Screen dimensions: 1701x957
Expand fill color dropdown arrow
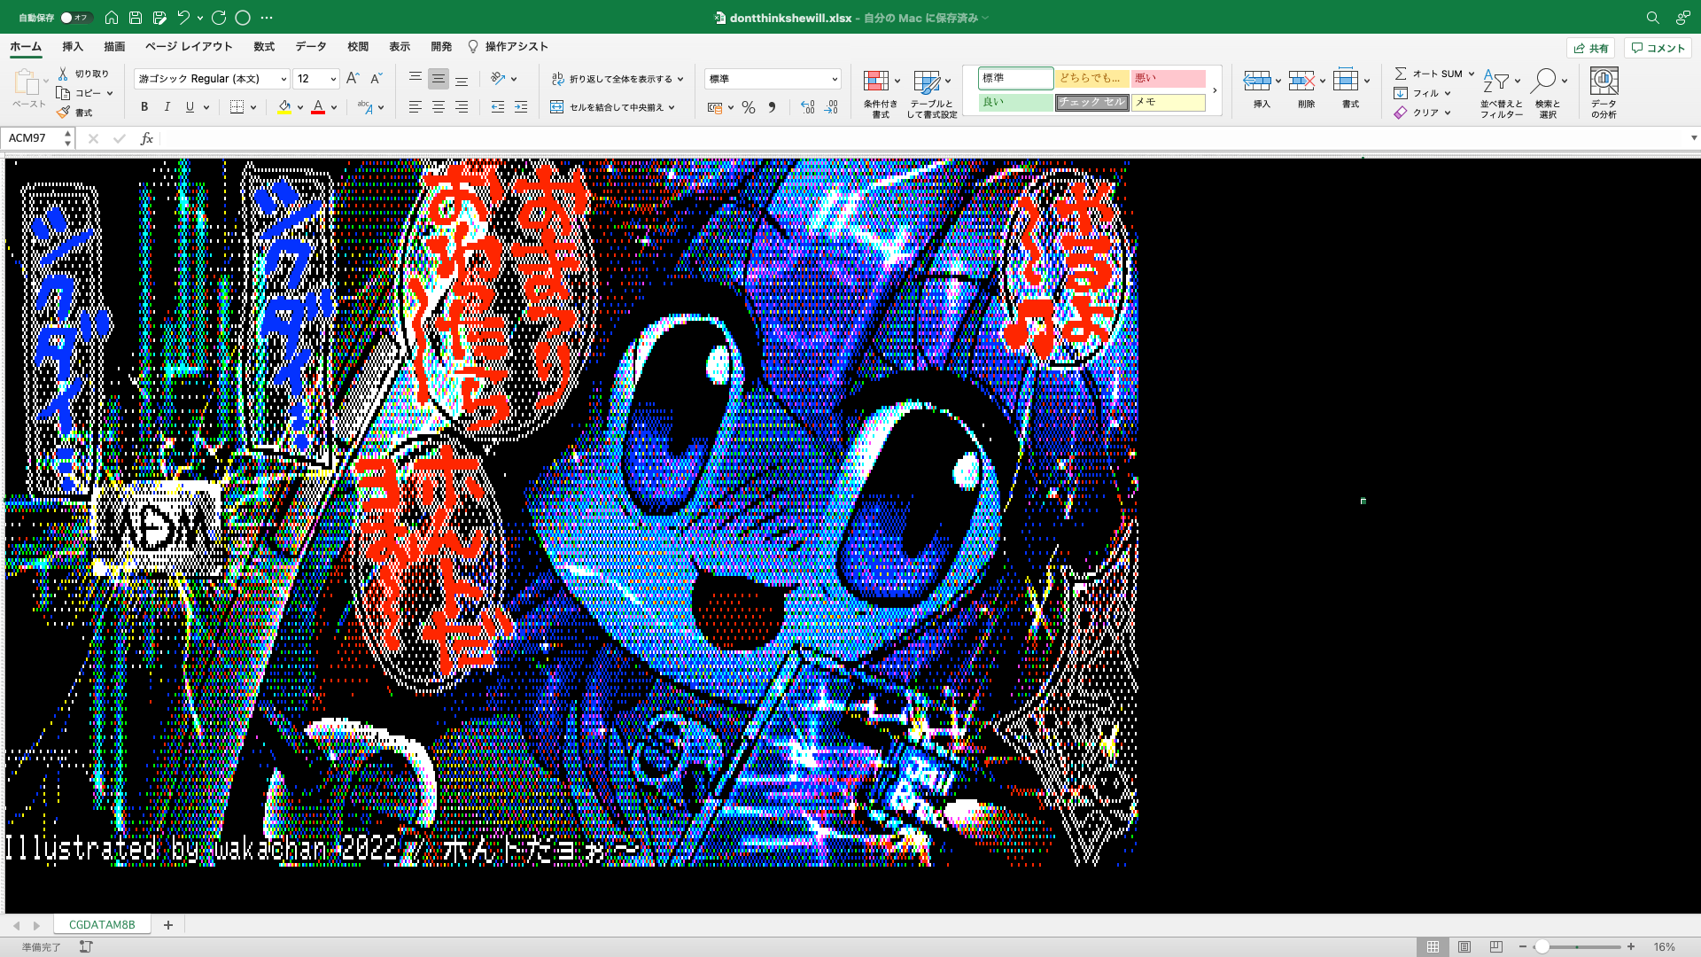300,107
